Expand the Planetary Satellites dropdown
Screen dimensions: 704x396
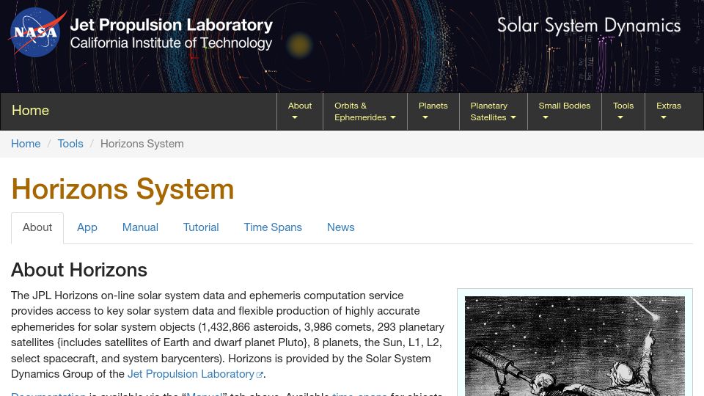(x=493, y=111)
